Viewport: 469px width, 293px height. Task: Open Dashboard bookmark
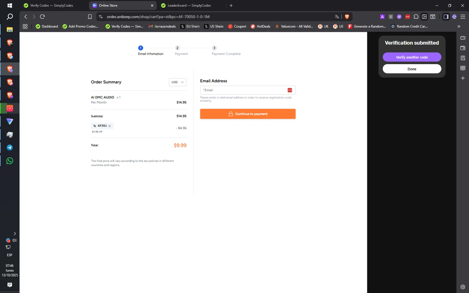[x=47, y=26]
